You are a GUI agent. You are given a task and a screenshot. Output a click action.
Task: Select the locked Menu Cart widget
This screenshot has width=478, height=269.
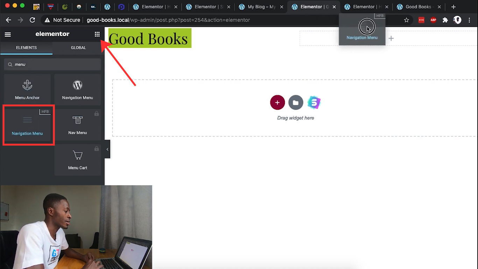point(77,160)
